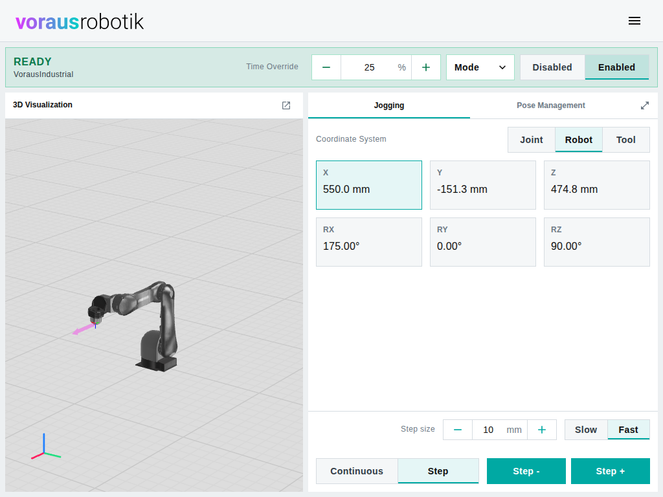Click the axis orientation gizmo

click(45, 447)
